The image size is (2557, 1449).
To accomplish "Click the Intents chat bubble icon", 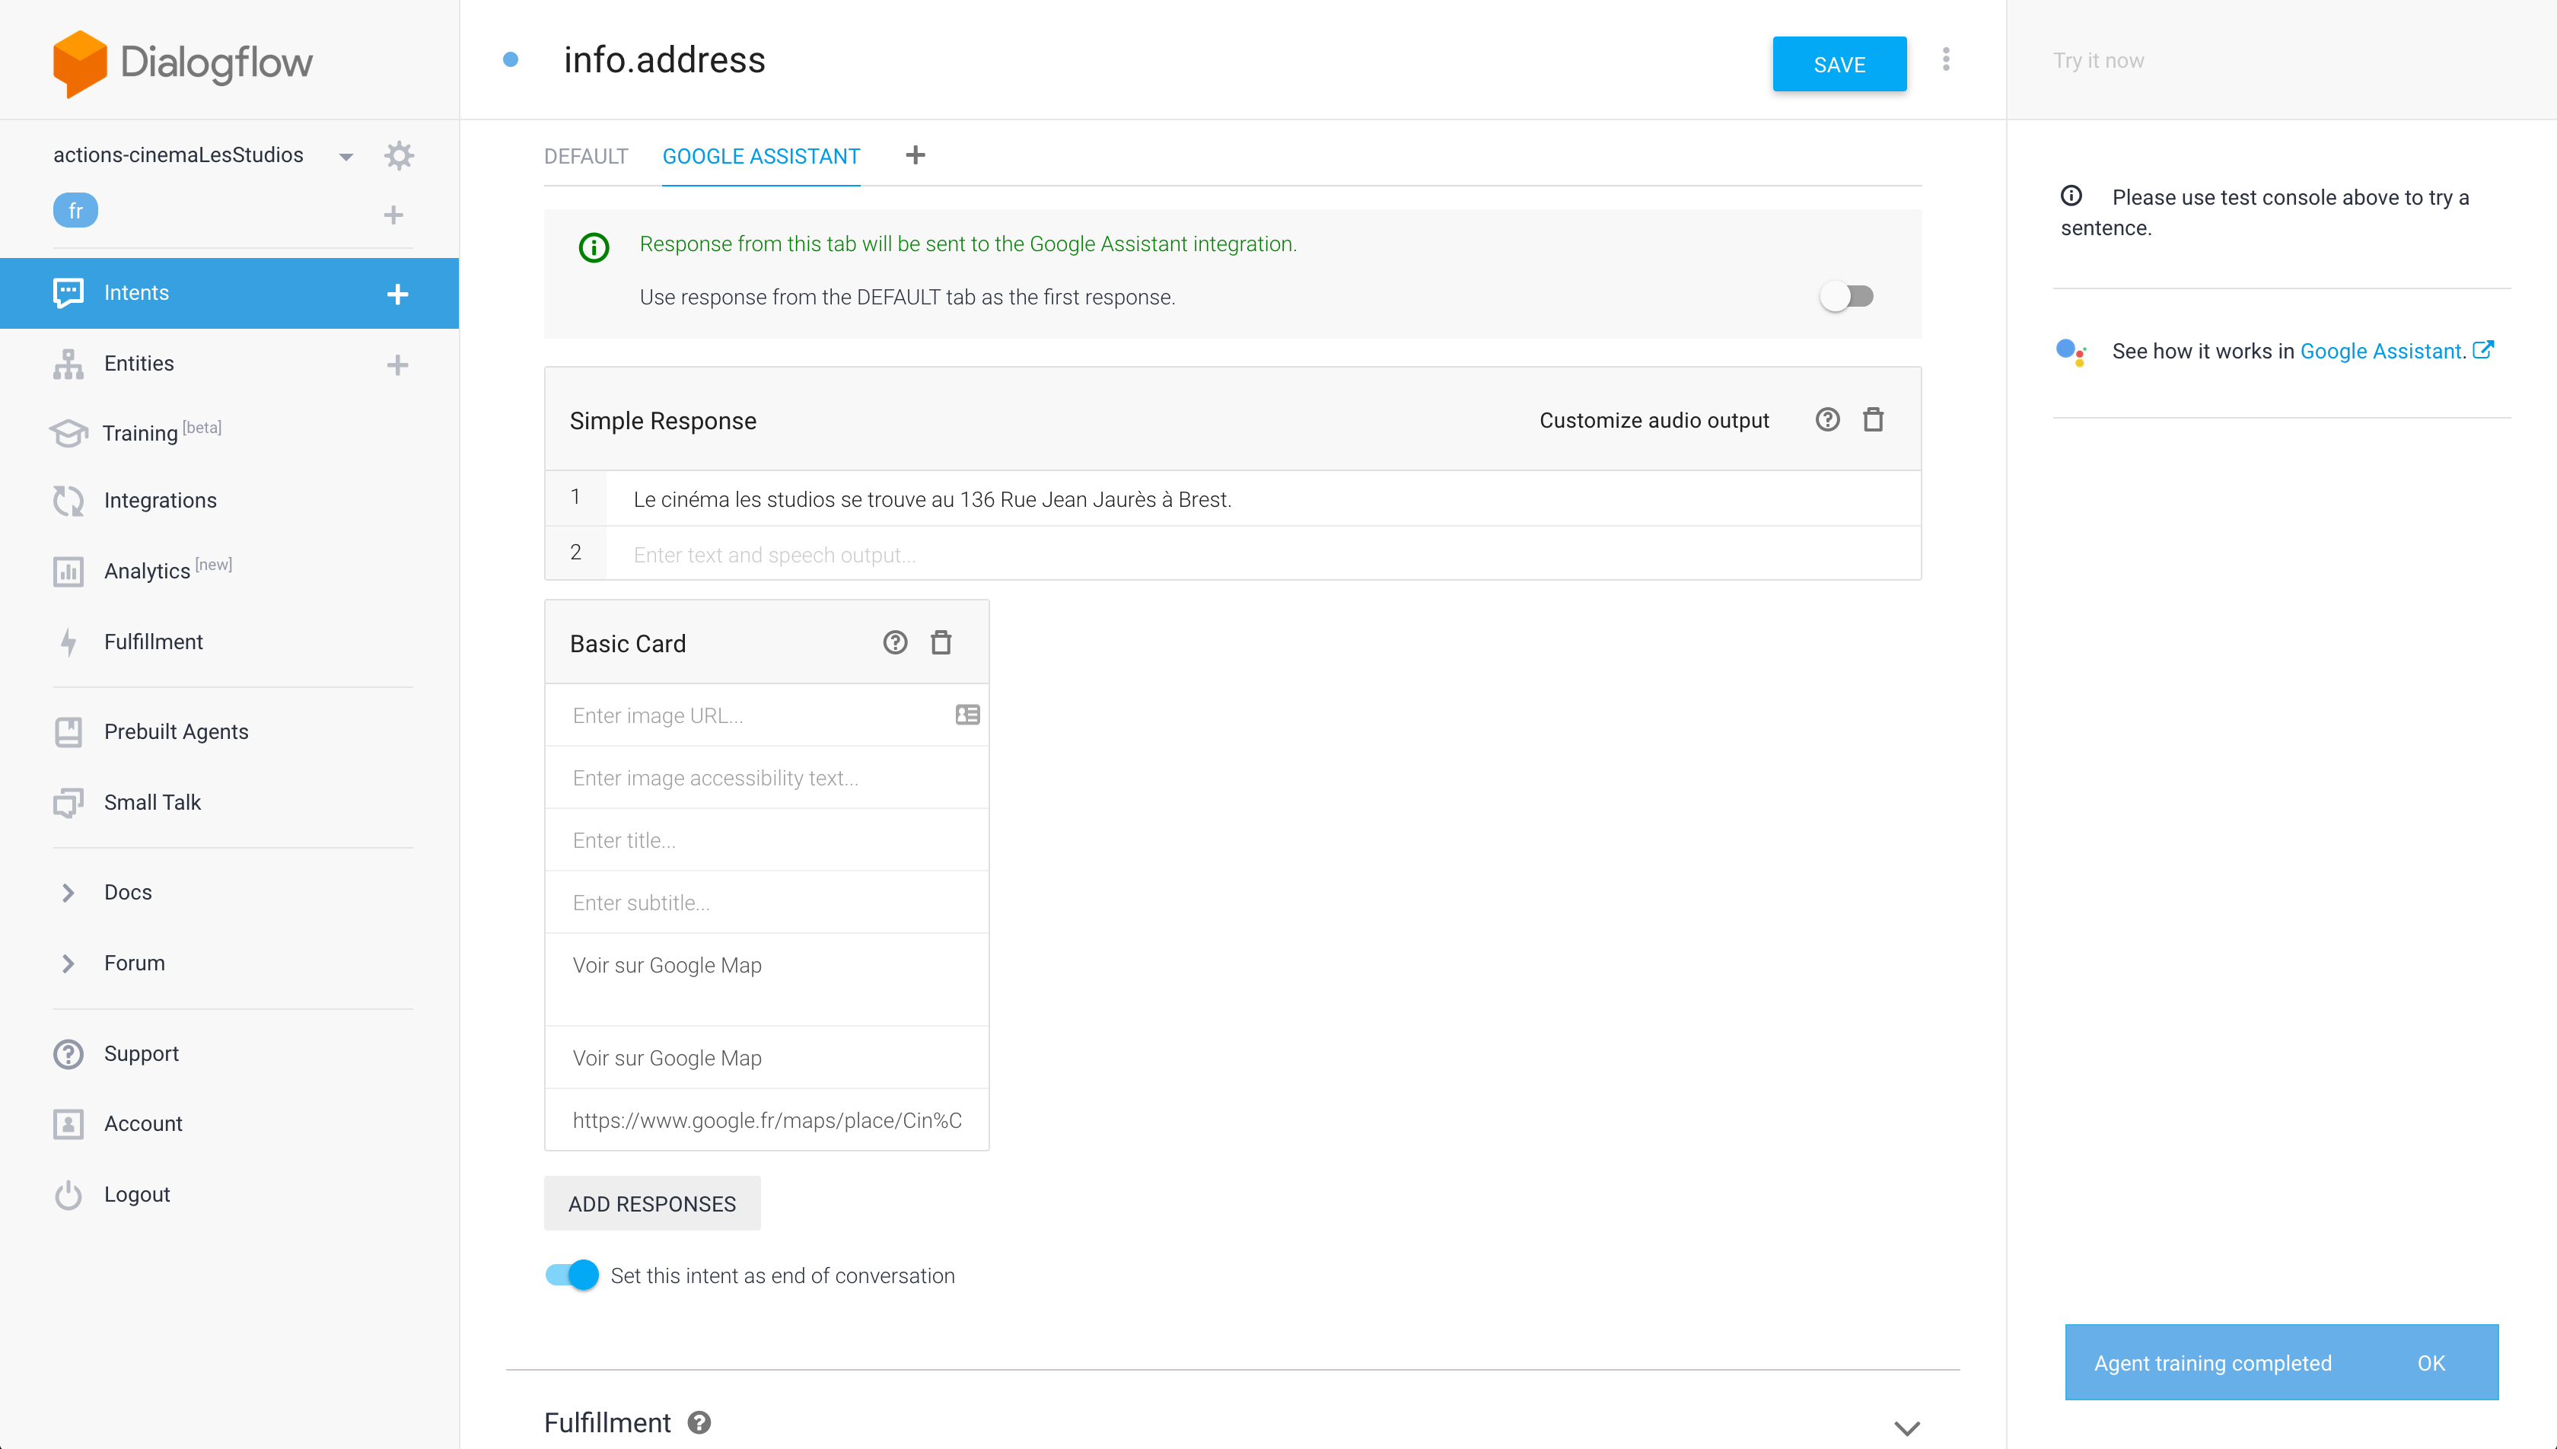I will coord(68,292).
